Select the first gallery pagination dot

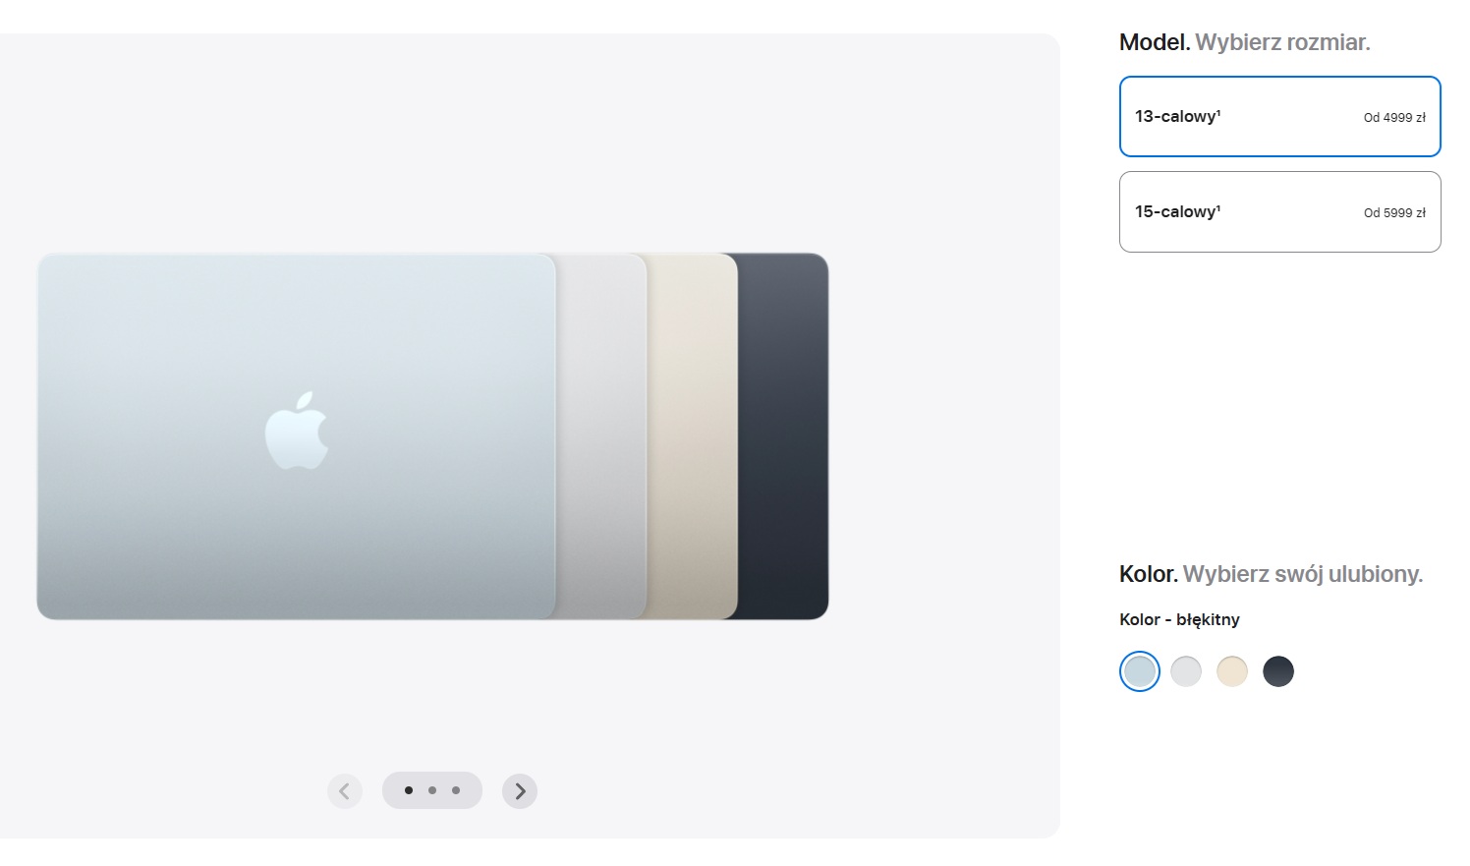click(409, 790)
